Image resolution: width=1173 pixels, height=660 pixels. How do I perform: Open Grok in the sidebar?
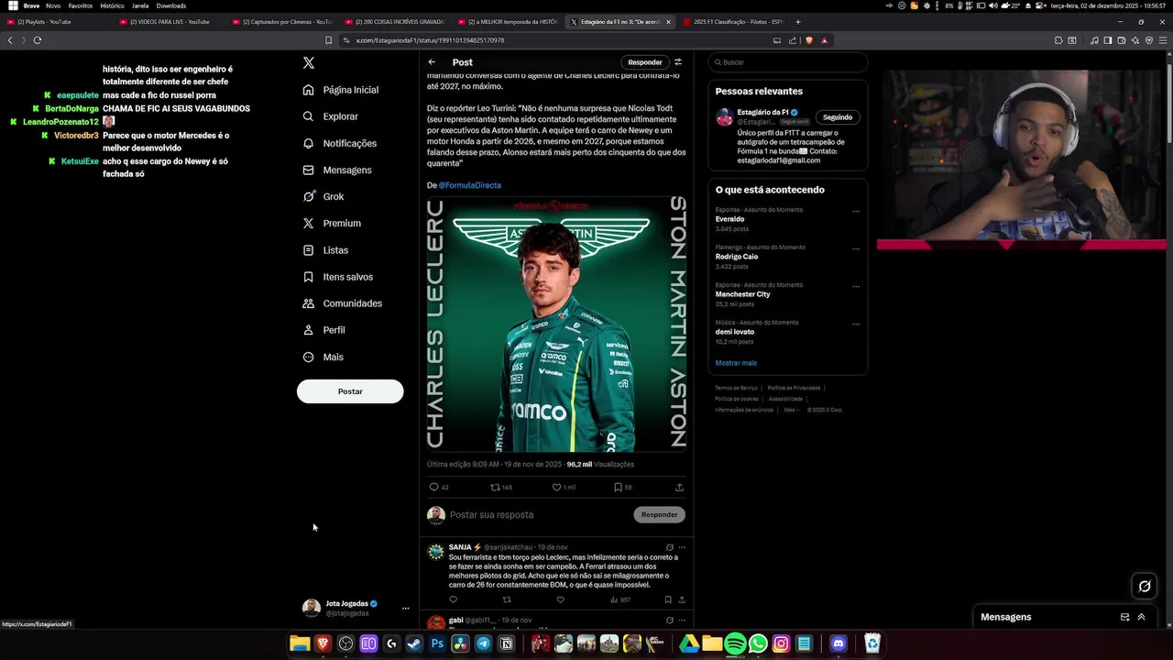coord(323,196)
